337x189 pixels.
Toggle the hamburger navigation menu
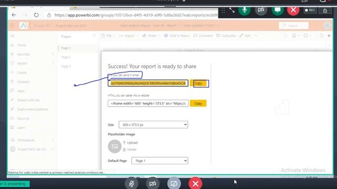(13, 36)
